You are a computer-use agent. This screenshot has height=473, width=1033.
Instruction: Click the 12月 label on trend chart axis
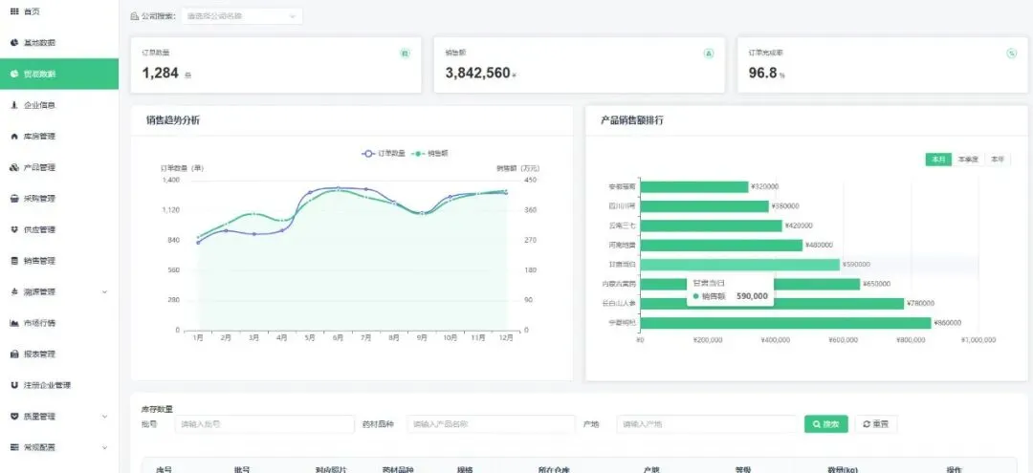coord(507,337)
